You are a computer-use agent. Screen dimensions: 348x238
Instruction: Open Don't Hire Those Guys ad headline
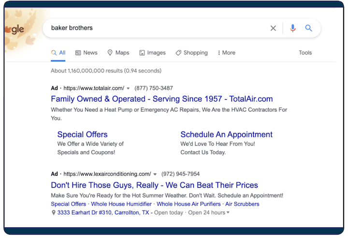[x=154, y=185]
